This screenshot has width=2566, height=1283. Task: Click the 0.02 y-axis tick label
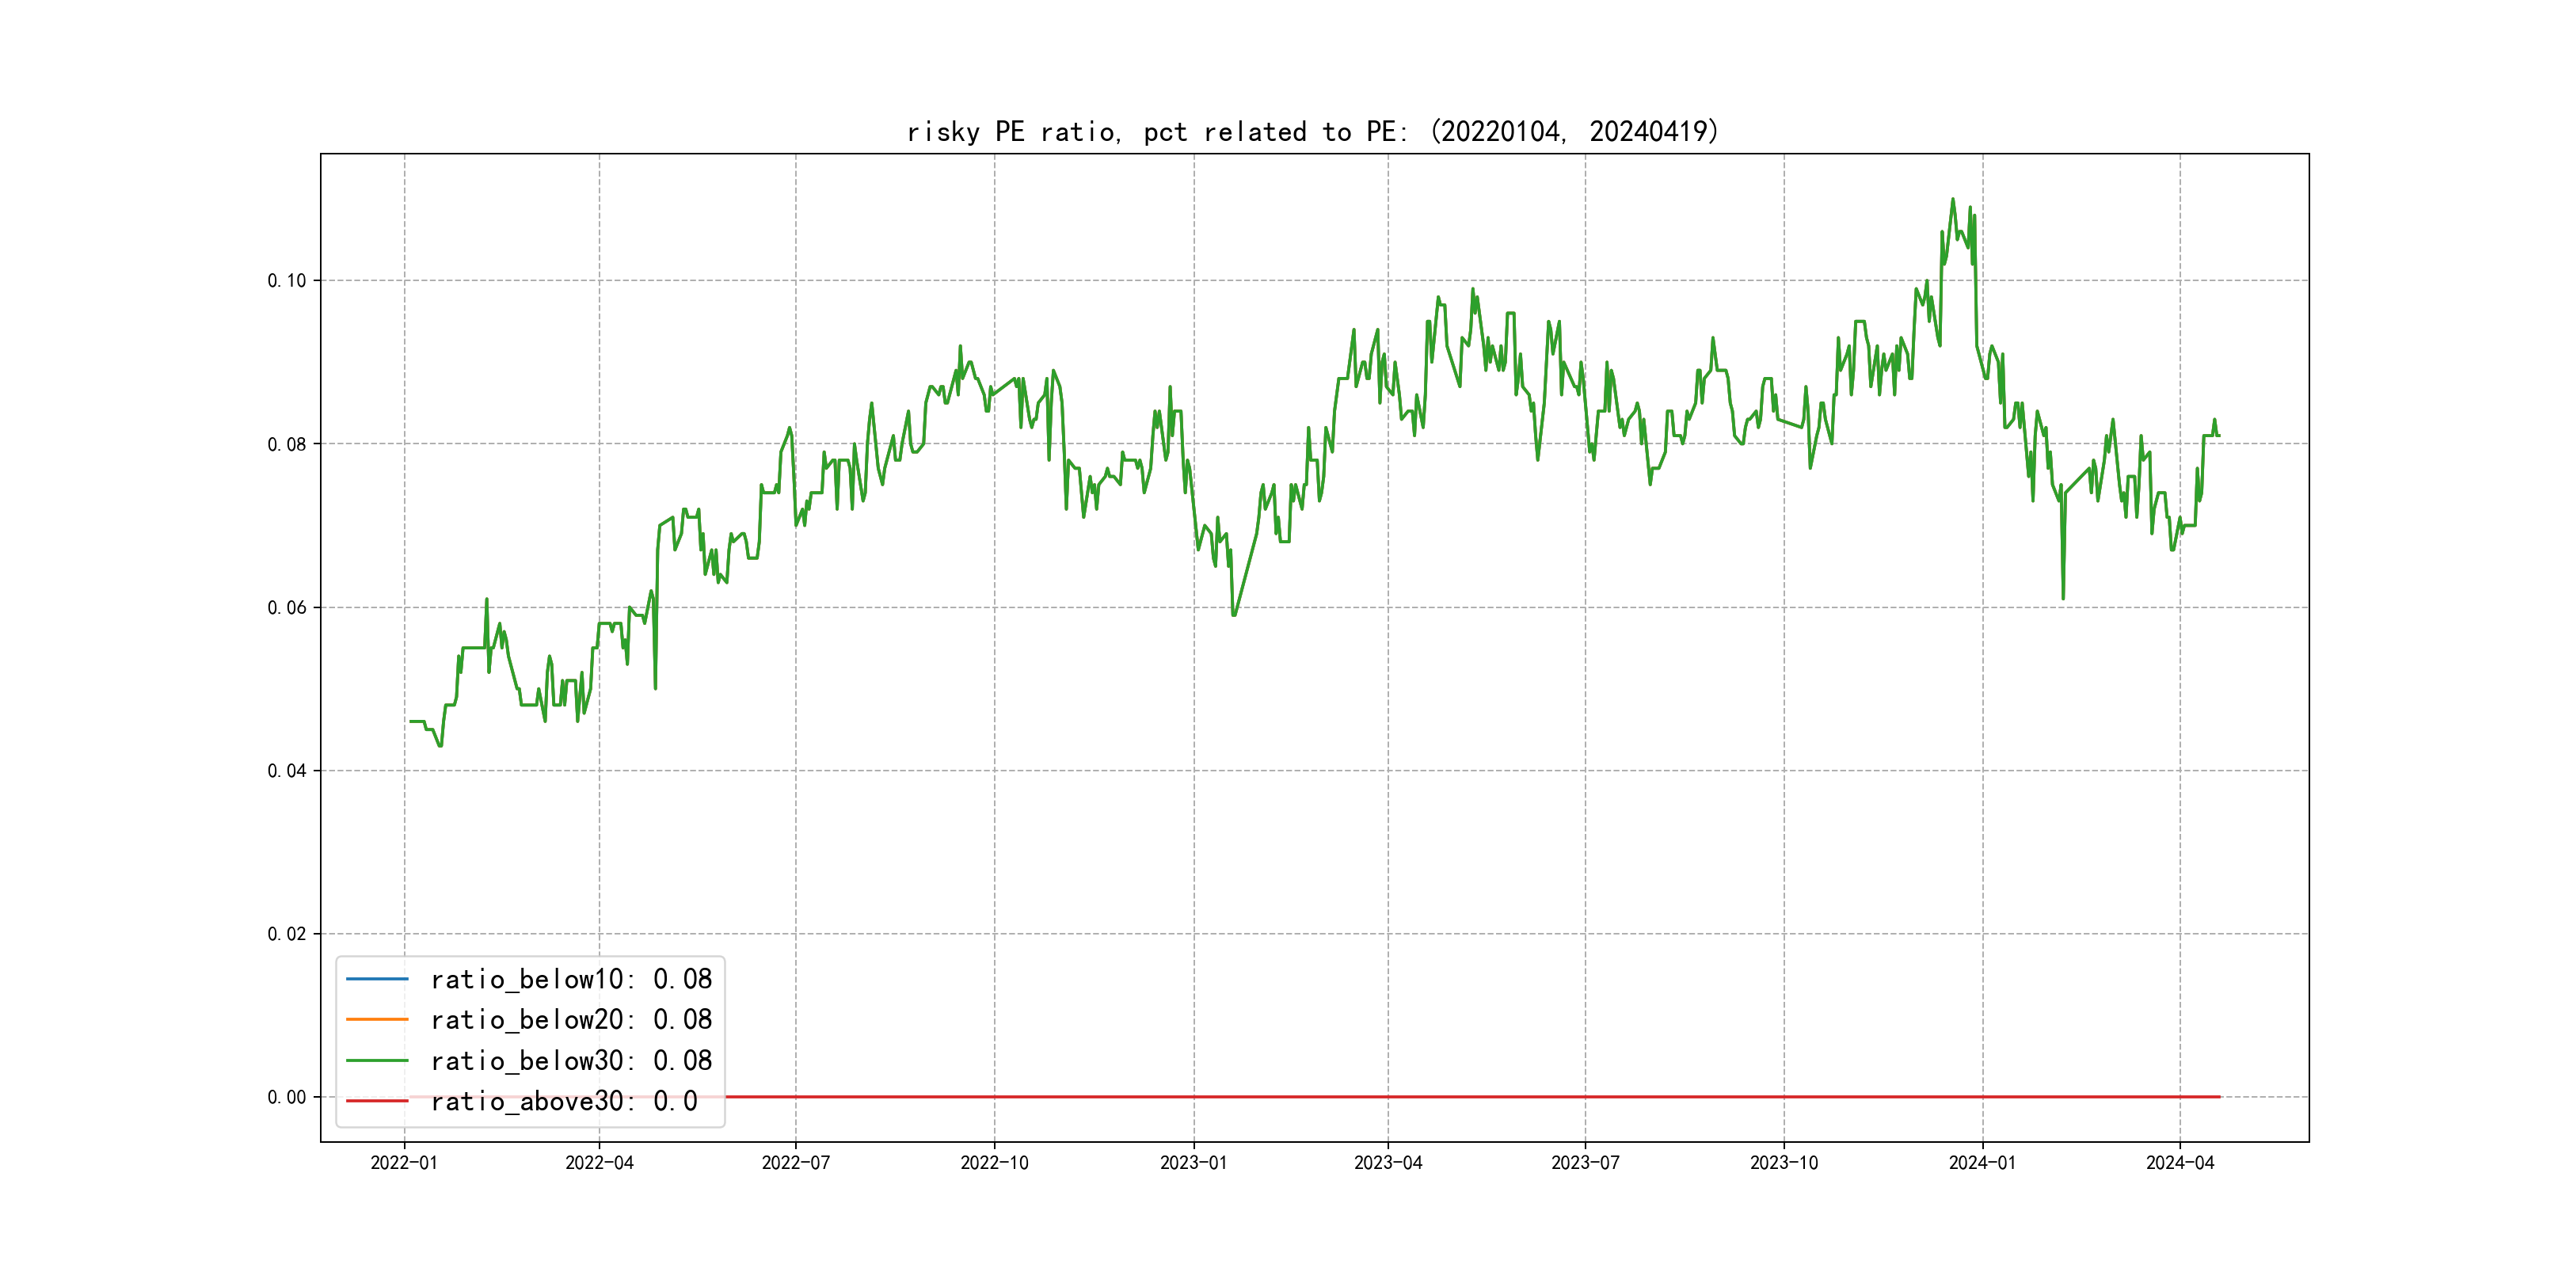tap(286, 935)
